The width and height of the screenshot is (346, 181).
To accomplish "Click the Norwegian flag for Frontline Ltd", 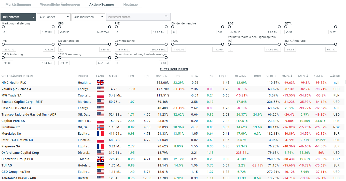I will click(x=100, y=127).
